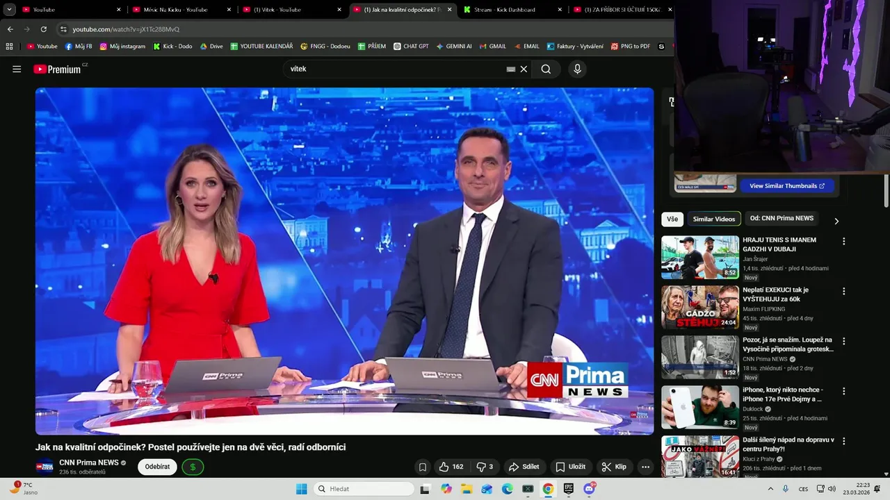Viewport: 890px width, 500px height.
Task: Open CHAT GPT bookmark
Action: pyautogui.click(x=411, y=47)
